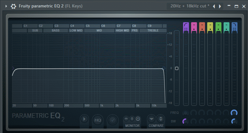Click the filter type icon on pink band 2
248x133 pixels.
194,25
